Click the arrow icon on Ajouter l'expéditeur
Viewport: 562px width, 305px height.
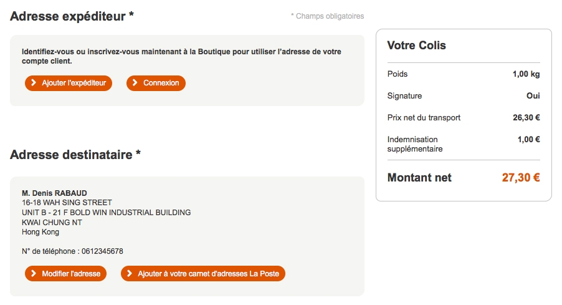click(34, 83)
